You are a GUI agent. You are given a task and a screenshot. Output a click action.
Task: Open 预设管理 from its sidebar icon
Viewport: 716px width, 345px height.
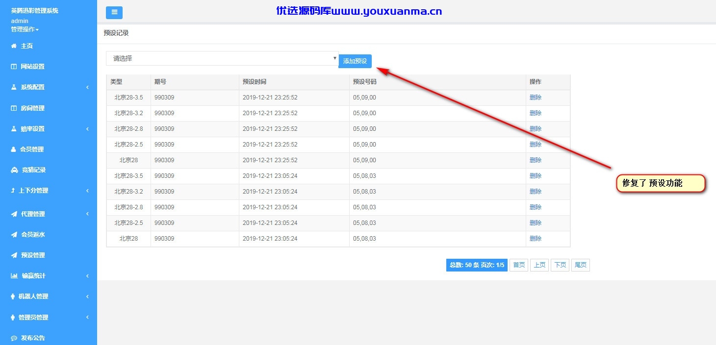click(14, 255)
